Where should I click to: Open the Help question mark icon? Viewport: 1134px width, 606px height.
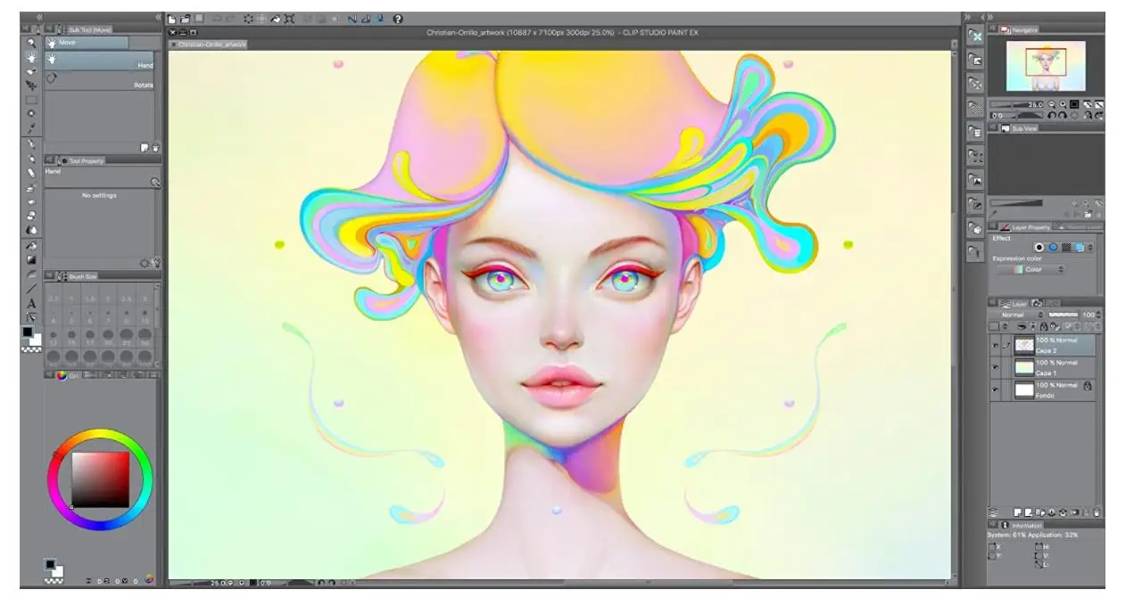396,20
